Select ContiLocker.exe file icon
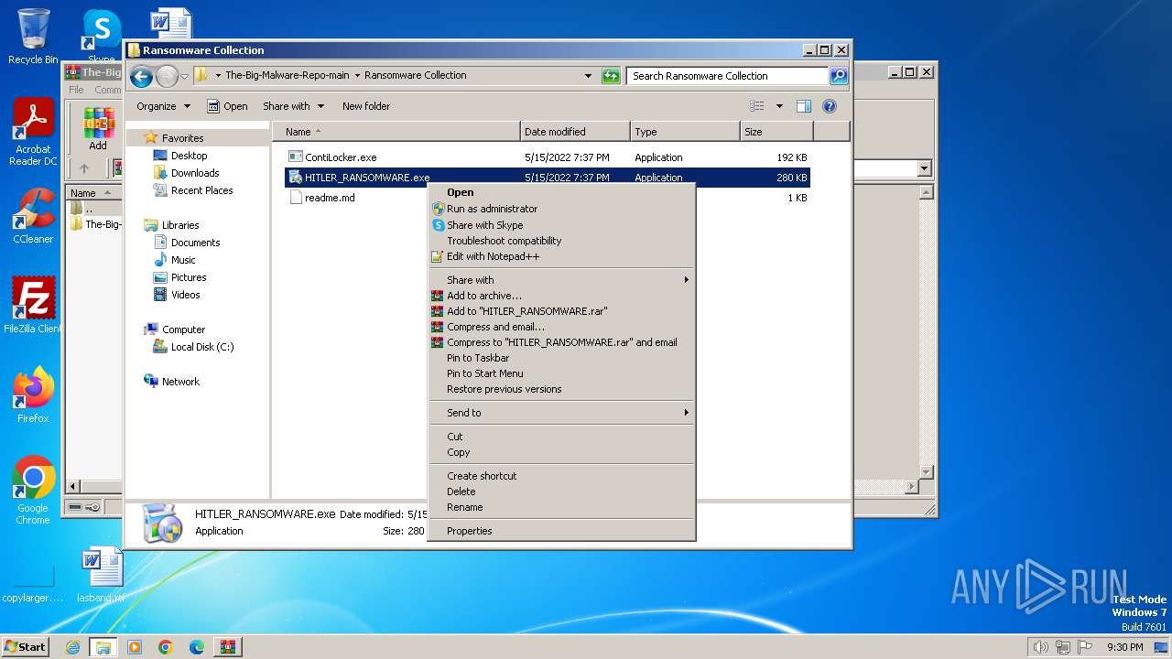 [x=295, y=157]
